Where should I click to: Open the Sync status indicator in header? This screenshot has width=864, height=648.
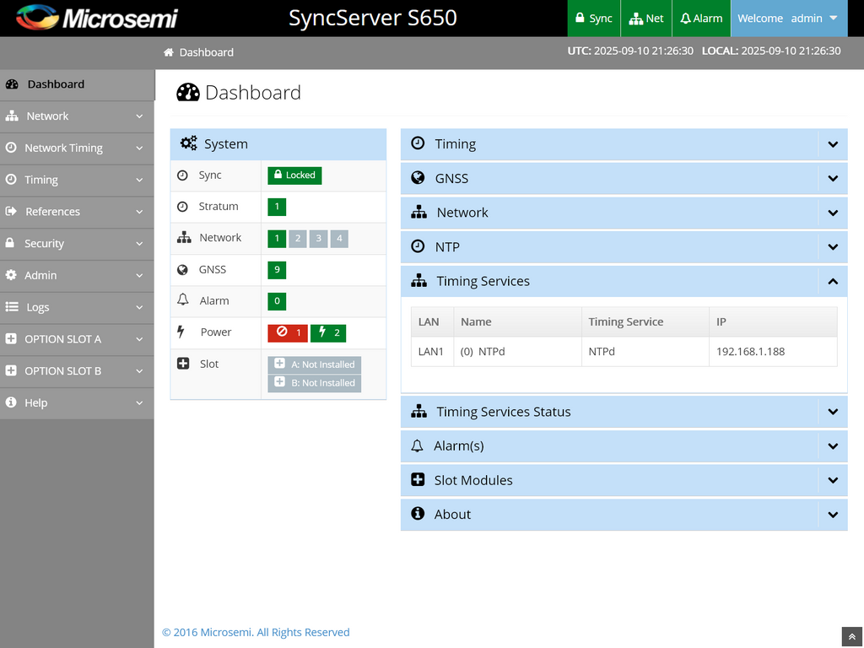coord(593,19)
